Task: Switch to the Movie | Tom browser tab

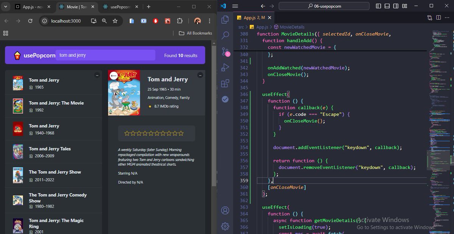Action: (x=77, y=6)
